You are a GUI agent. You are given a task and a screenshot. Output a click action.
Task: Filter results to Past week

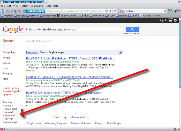coord(8,112)
